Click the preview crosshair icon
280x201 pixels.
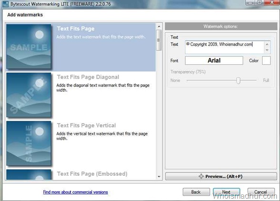201,176
